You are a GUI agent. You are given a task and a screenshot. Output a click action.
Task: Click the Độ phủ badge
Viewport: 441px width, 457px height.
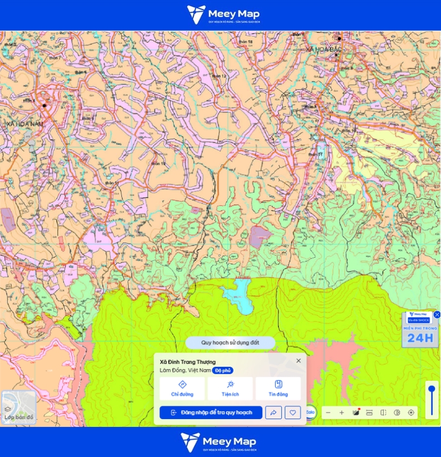coord(223,370)
